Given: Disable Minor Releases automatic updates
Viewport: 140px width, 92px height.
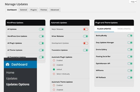Looking at the screenshot, I should pyautogui.click(x=86, y=36).
